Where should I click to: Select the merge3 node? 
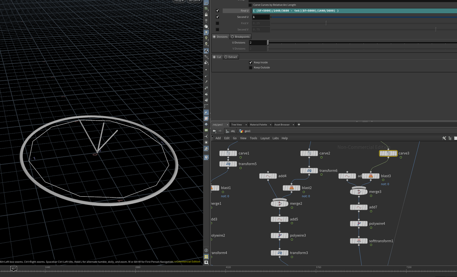click(x=359, y=192)
